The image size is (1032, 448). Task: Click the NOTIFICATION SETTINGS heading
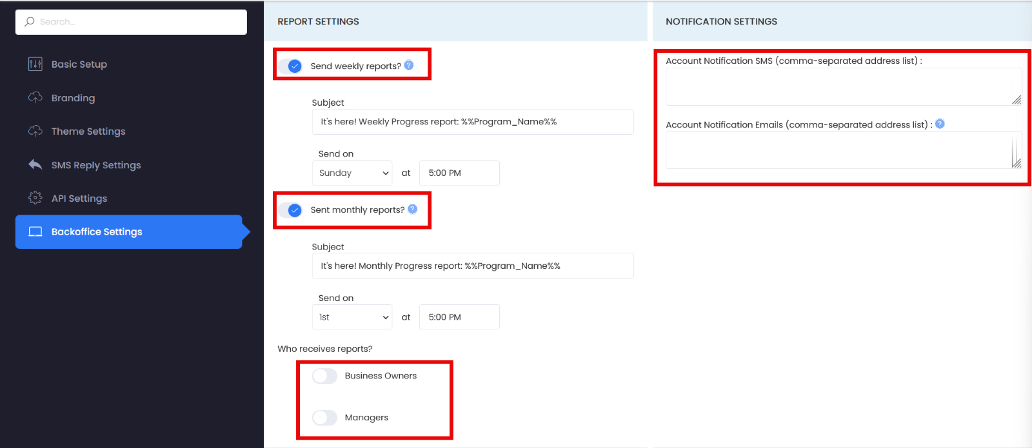pos(721,21)
